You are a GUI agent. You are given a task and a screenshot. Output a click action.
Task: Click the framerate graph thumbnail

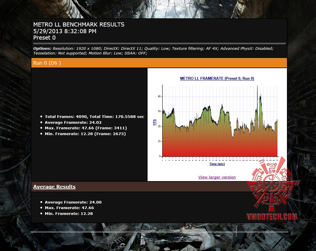pos(217,121)
